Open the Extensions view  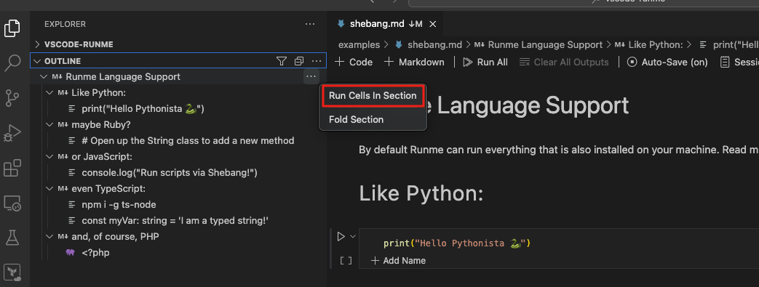pos(12,168)
